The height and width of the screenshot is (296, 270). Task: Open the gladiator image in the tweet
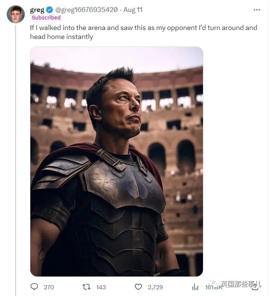point(116,162)
